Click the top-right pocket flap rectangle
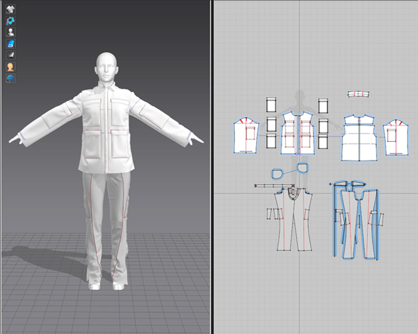 pos(323,106)
